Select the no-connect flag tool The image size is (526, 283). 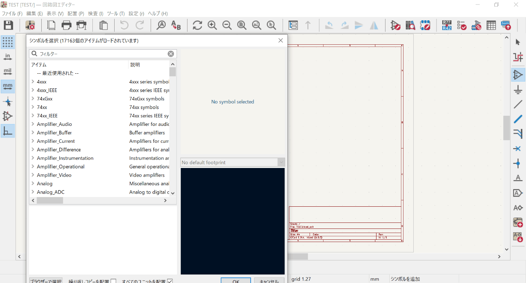[x=518, y=148]
